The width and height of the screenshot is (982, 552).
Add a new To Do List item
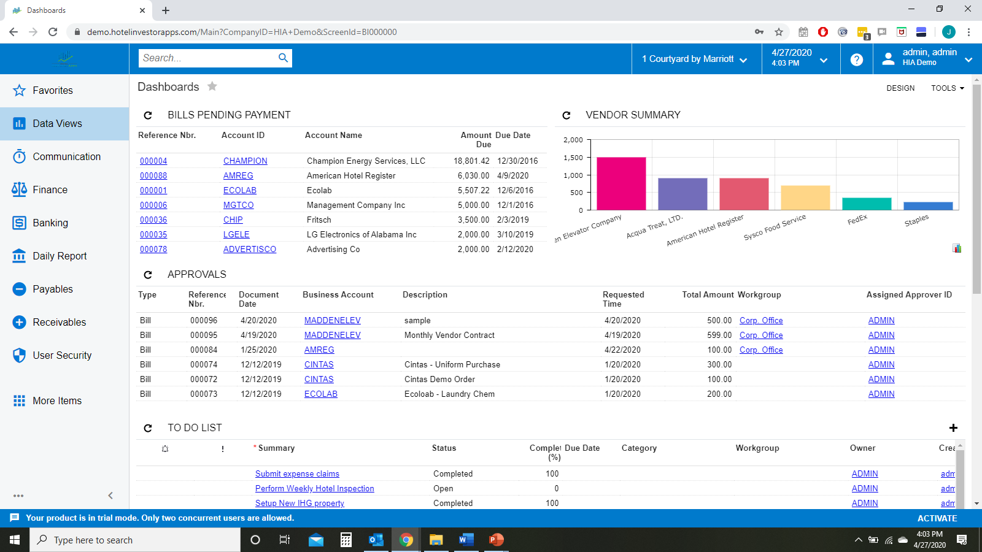(953, 428)
